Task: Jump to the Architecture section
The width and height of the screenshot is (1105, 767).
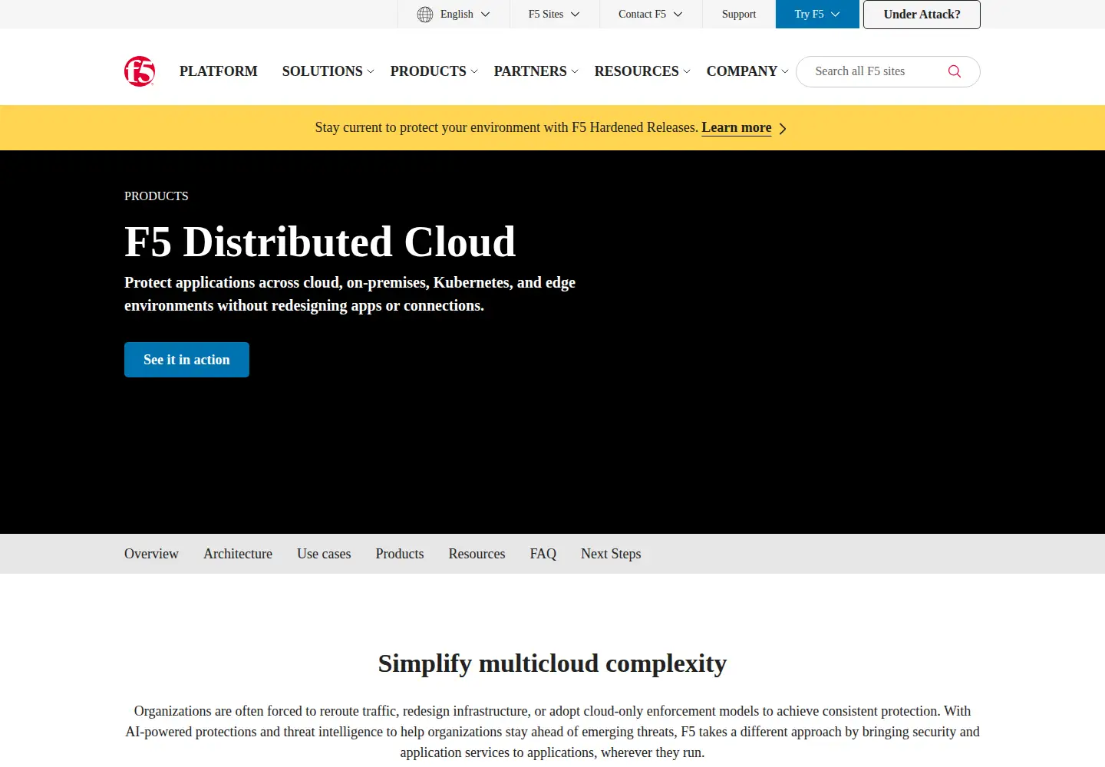Action: (x=238, y=554)
